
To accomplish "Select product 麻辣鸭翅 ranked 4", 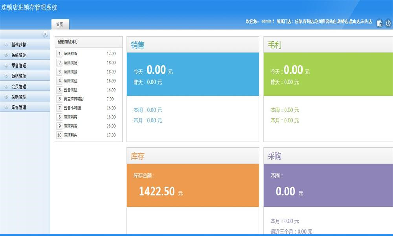I will point(70,81).
